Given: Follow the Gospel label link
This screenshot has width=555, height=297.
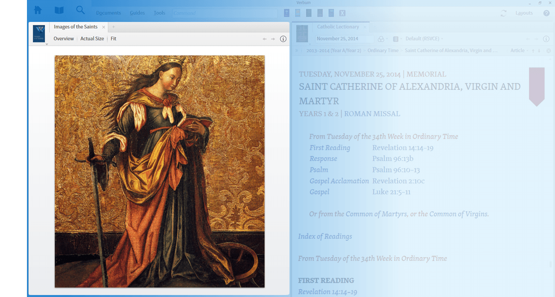Looking at the screenshot, I should click(319, 192).
